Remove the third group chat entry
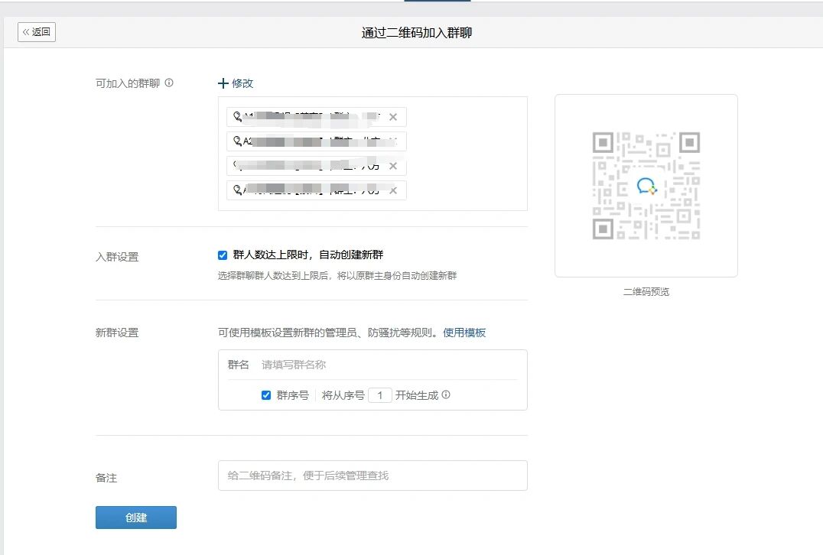 [x=393, y=166]
